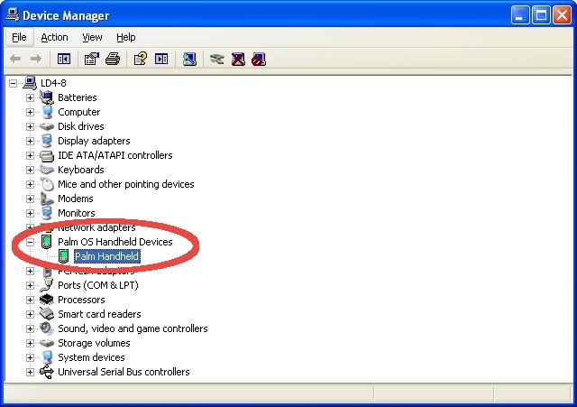Viewport: 577px width, 407px height.
Task: Open the File menu
Action: 19,37
